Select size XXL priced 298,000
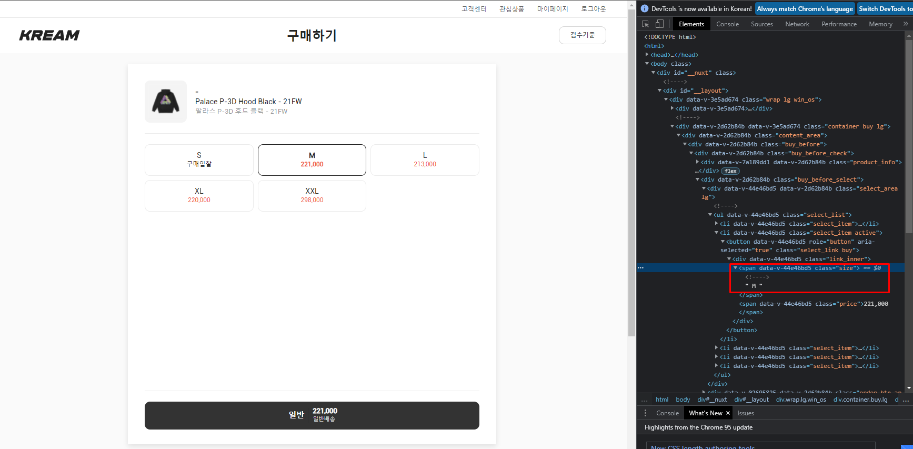This screenshot has width=913, height=449. point(312,196)
